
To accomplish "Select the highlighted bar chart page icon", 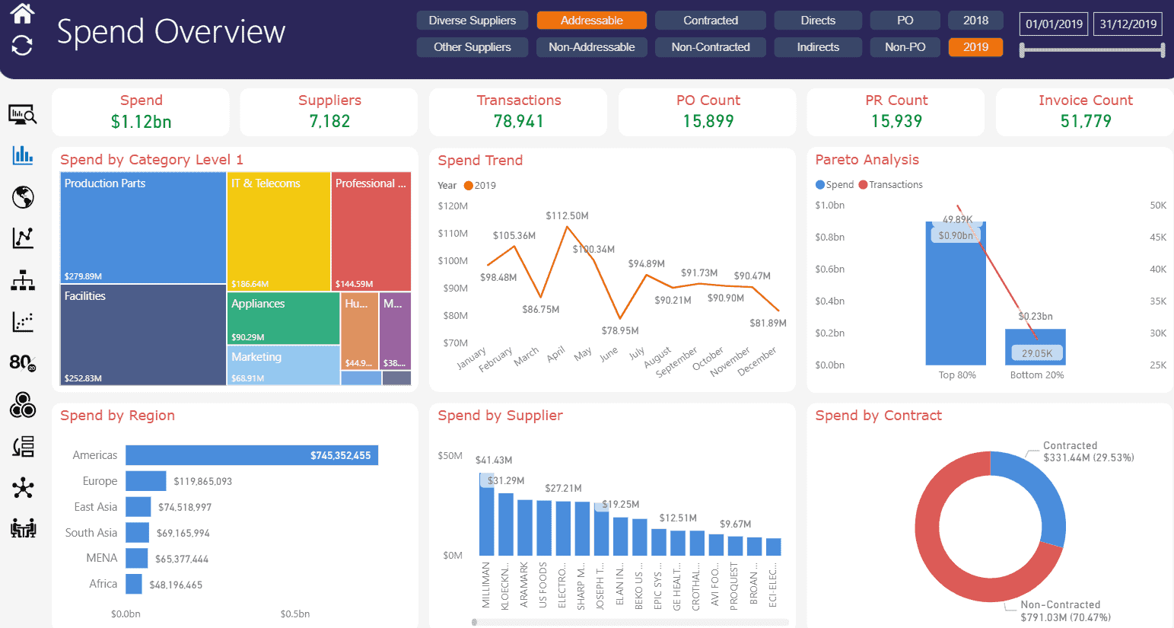I will coord(22,155).
